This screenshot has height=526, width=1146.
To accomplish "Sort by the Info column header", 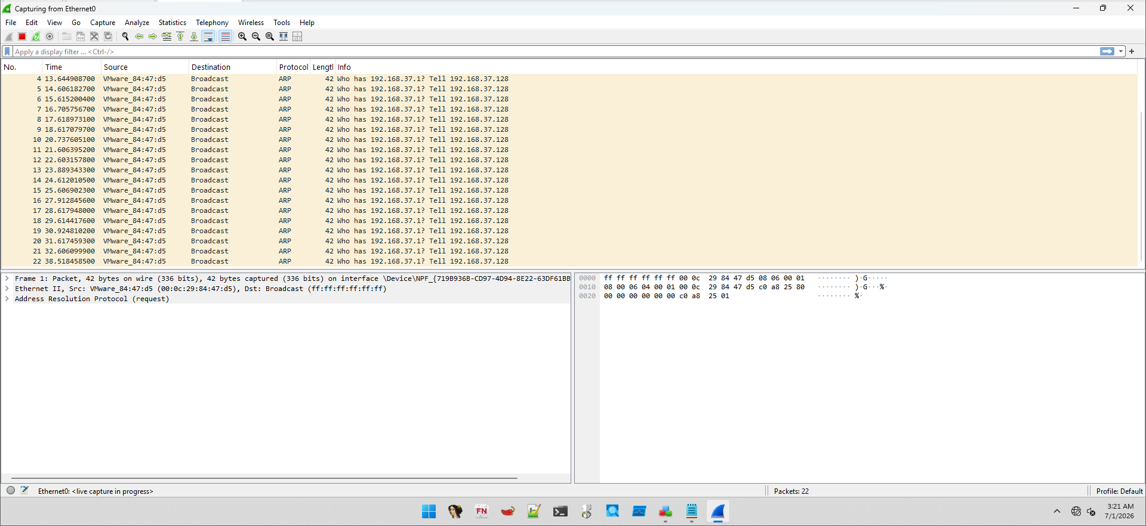I will tap(737, 67).
